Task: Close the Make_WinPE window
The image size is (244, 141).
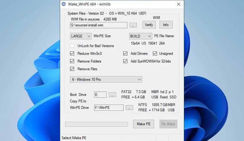Action: coord(179,4)
